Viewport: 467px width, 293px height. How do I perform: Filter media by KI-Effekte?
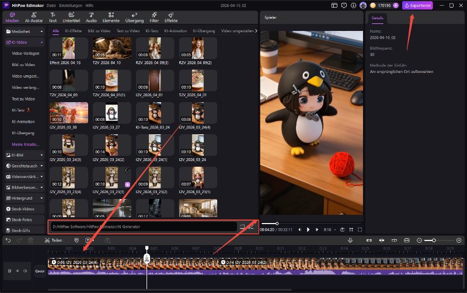[x=74, y=31]
